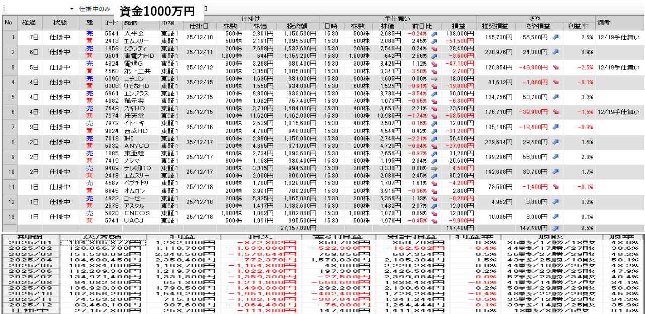
Task: Click row 6 red down-arrow さや損益 icon
Action: (556, 112)
